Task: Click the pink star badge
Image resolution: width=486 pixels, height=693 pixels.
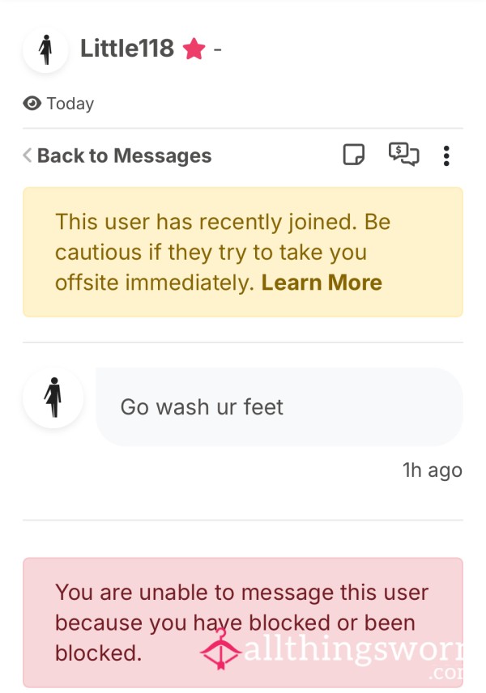Action: (x=194, y=49)
